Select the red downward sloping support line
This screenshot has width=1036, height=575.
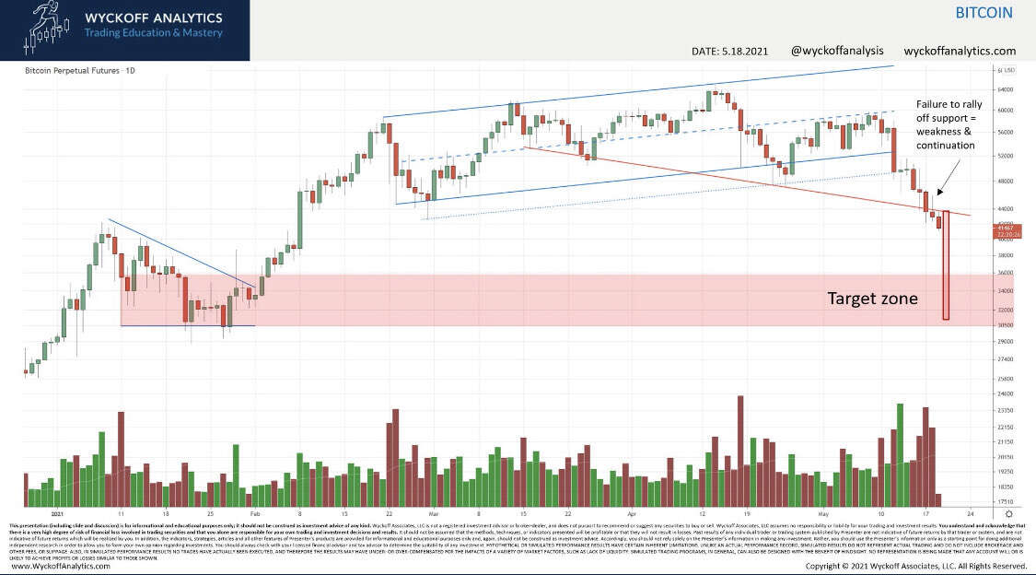coord(747,182)
